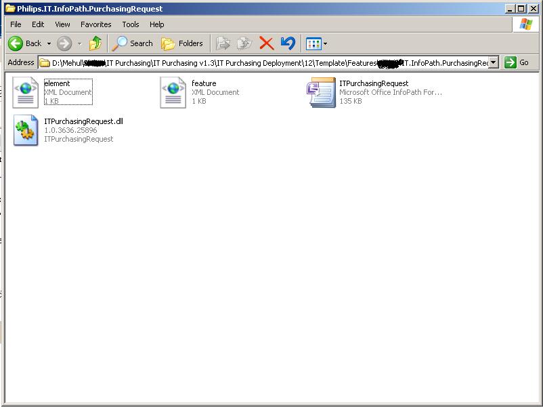Click the Copy To toolbar icon
The width and height of the screenshot is (543, 408).
click(244, 43)
